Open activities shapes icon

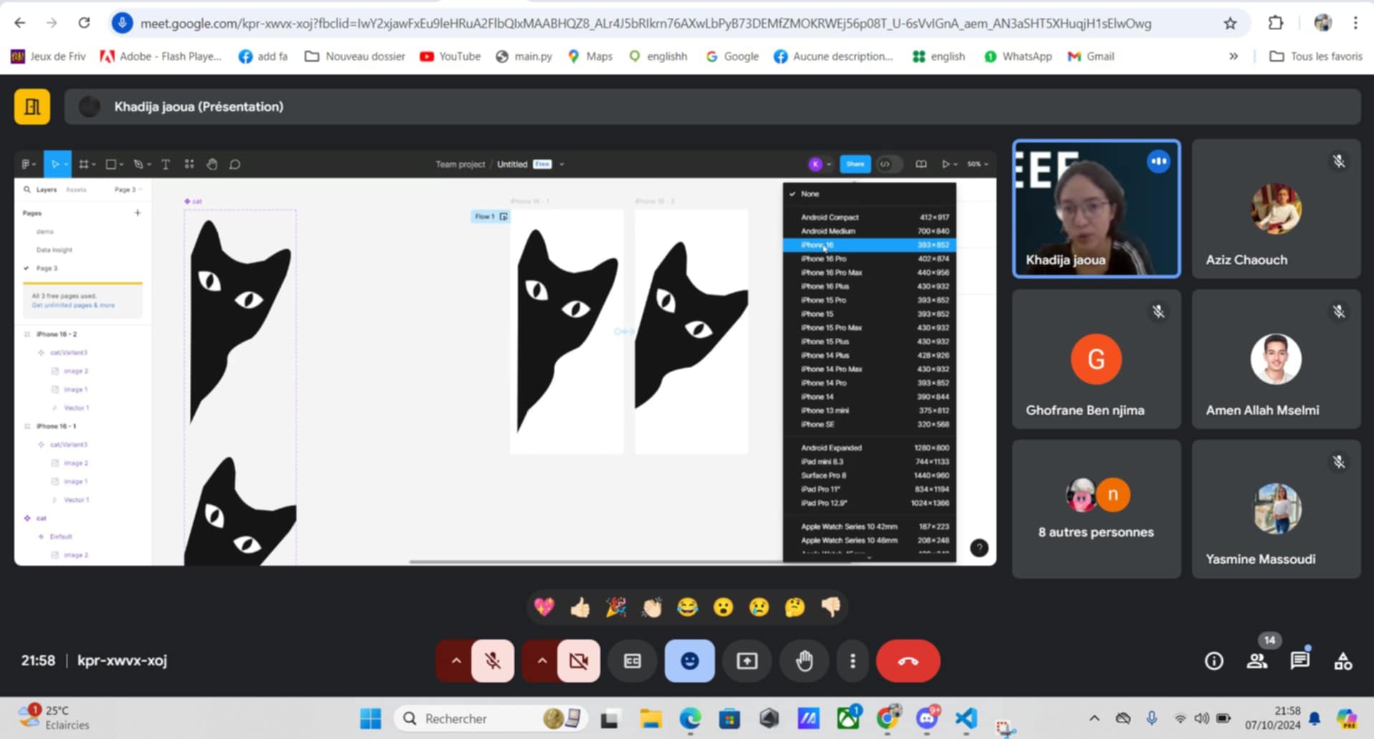coord(1343,660)
